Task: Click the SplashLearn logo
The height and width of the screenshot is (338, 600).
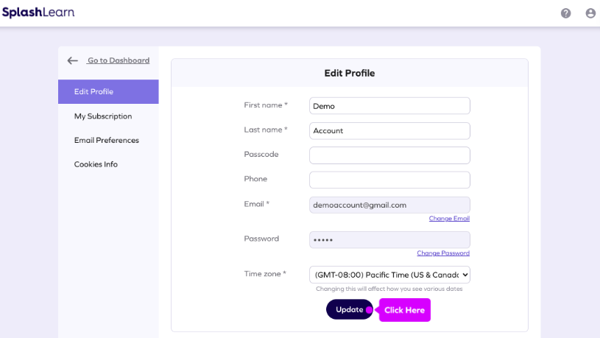Action: click(38, 13)
